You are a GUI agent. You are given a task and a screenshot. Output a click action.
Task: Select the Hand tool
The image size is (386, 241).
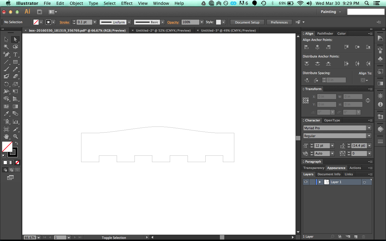6,136
